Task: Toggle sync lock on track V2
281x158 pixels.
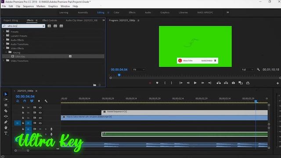Action: (x=35, y=118)
